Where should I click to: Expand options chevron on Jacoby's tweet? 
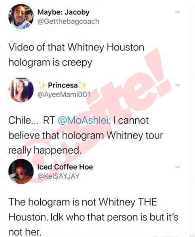click(x=178, y=12)
